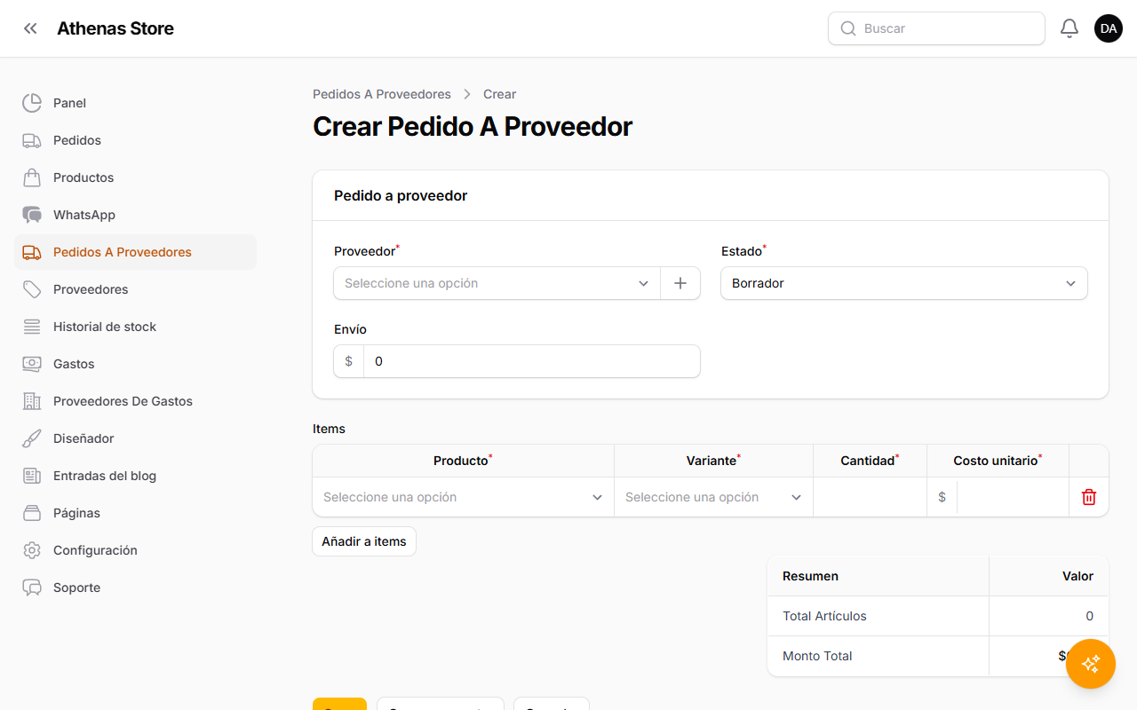Click the Athenas Store title
The image size is (1137, 710).
tap(115, 28)
